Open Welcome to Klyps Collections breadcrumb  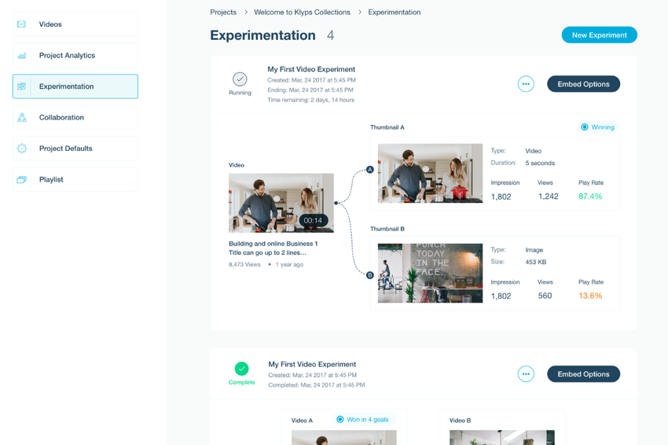(x=302, y=13)
